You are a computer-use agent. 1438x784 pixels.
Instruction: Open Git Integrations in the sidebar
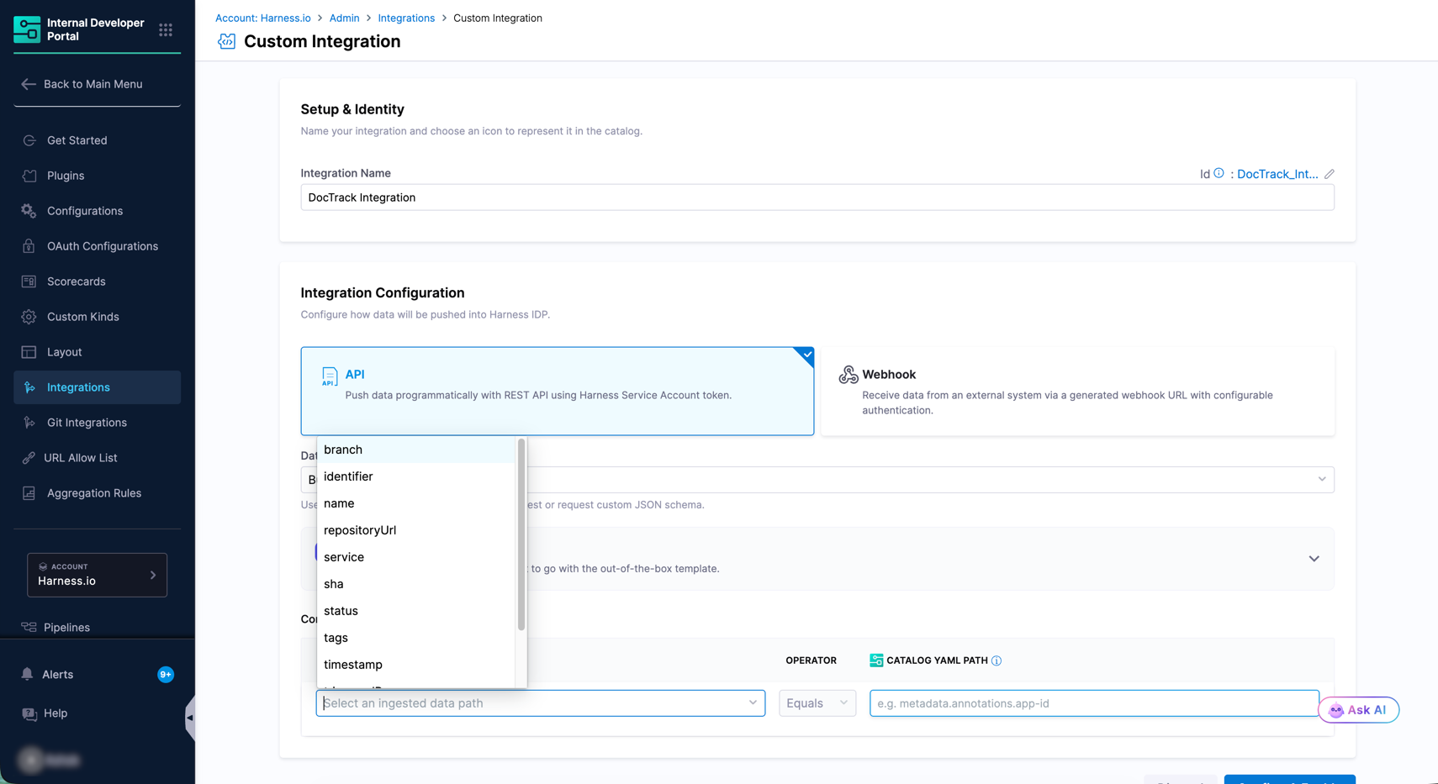(x=97, y=423)
